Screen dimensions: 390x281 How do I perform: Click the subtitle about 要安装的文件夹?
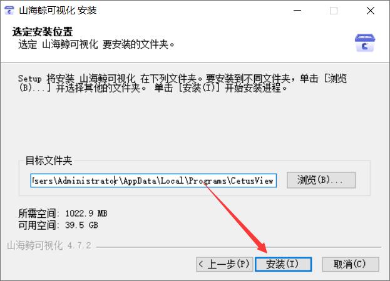(96, 44)
